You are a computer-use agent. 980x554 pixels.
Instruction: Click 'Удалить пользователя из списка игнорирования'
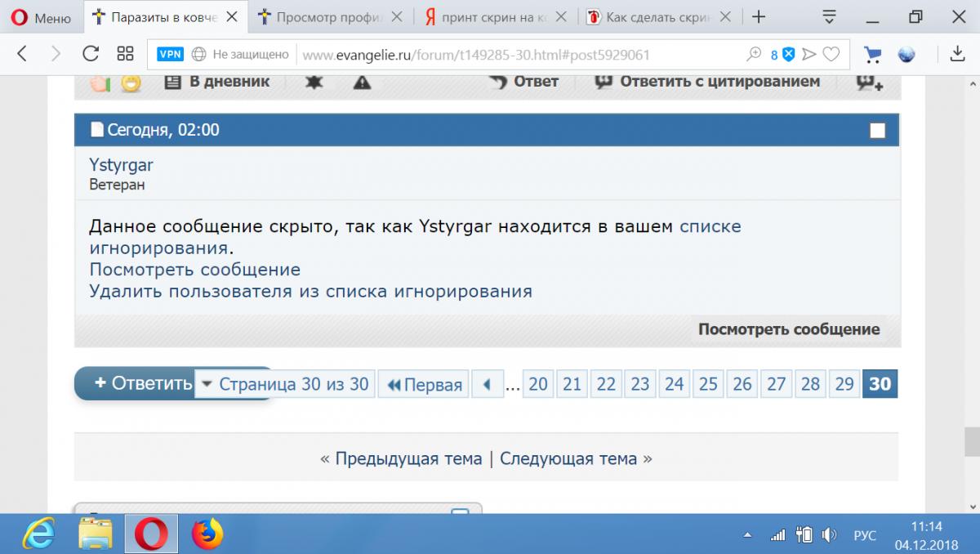pyautogui.click(x=310, y=291)
